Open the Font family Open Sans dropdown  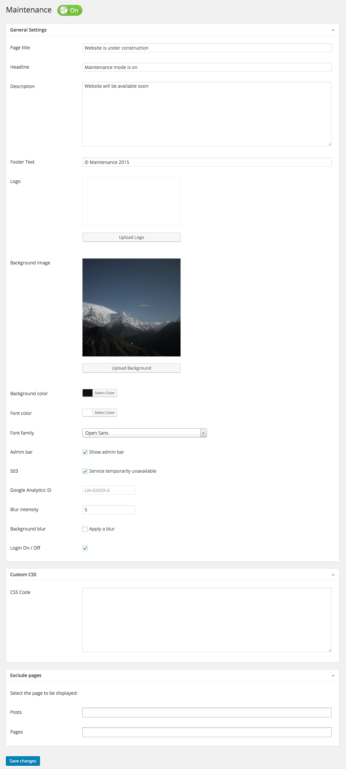[x=145, y=433]
